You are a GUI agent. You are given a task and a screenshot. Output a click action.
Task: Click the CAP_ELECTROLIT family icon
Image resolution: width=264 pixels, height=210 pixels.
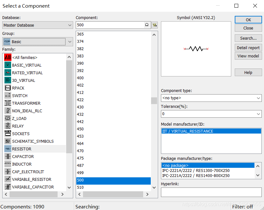coord(8,172)
